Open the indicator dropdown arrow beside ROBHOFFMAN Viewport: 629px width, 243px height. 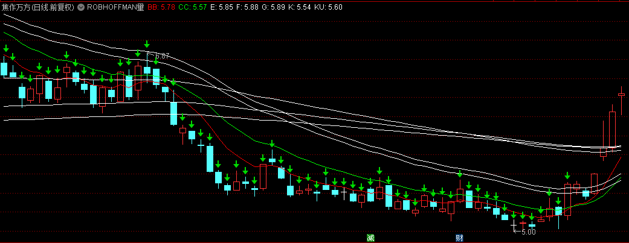click(80, 7)
